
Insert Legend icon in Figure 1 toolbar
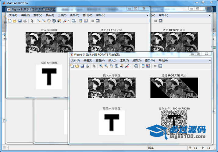pyautogui.click(x=86, y=21)
